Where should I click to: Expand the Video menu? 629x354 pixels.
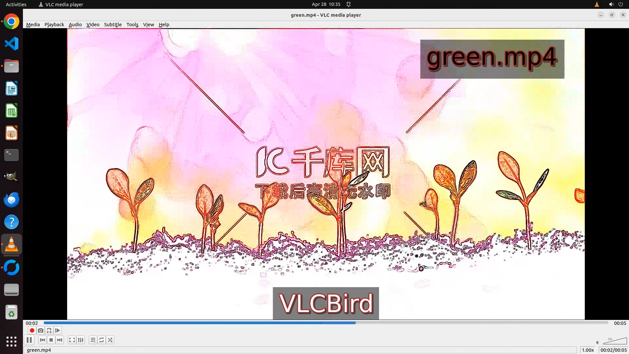tap(93, 25)
